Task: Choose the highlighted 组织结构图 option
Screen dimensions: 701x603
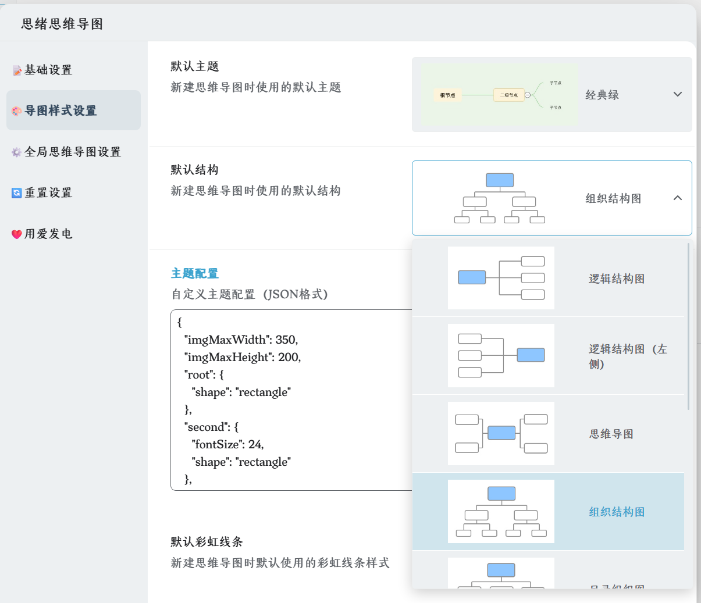Action: tap(617, 512)
